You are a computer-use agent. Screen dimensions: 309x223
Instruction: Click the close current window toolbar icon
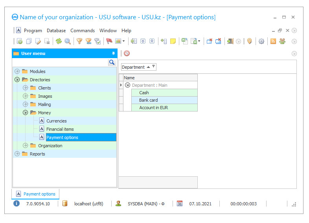pyautogui.click(x=209, y=41)
